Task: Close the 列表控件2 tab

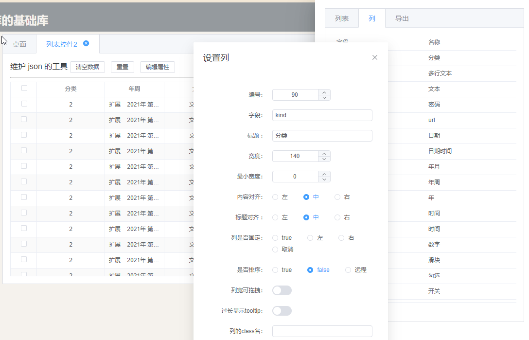Action: pyautogui.click(x=86, y=43)
